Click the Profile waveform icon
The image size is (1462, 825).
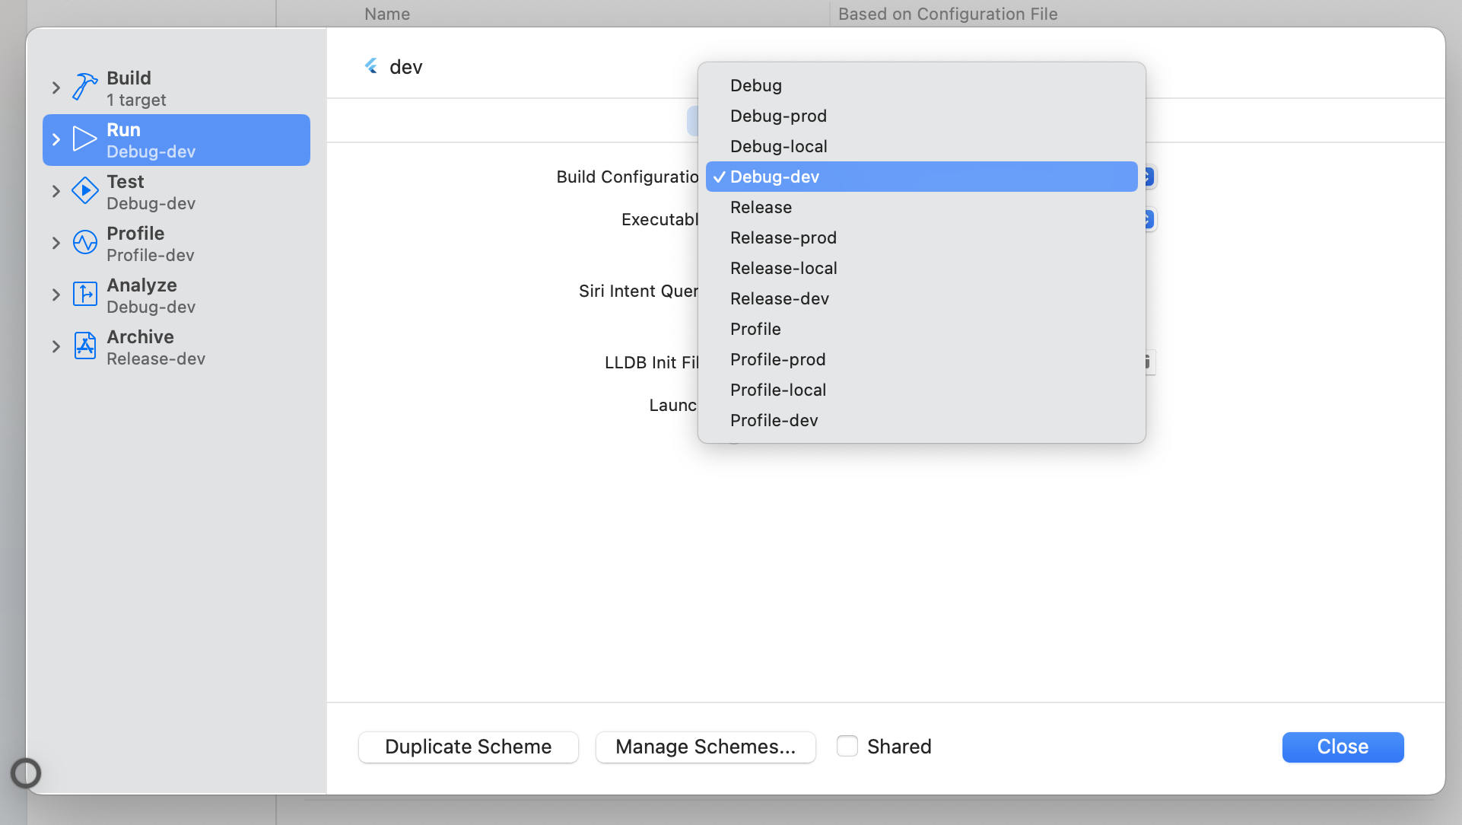[84, 243]
